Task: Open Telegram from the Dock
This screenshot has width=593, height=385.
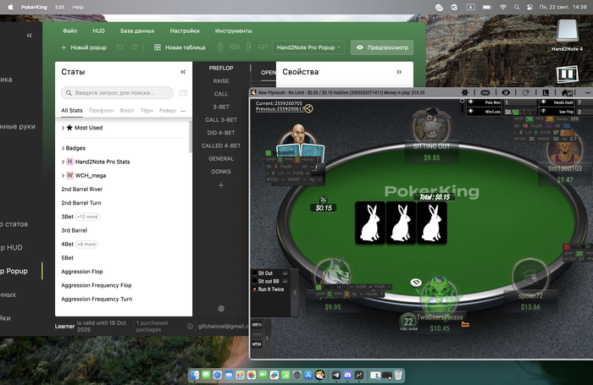Action: point(335,375)
